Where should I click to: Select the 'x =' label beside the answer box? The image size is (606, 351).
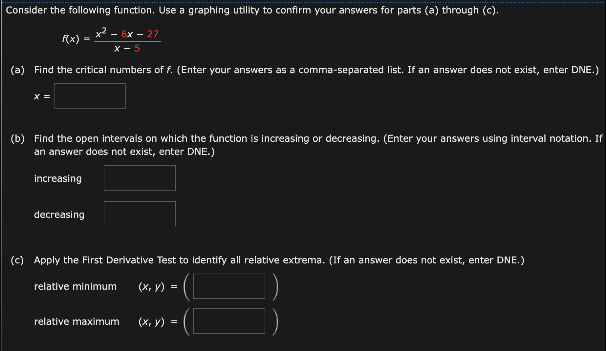click(41, 96)
